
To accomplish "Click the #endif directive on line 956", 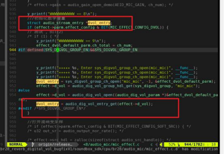I will 25,108.
